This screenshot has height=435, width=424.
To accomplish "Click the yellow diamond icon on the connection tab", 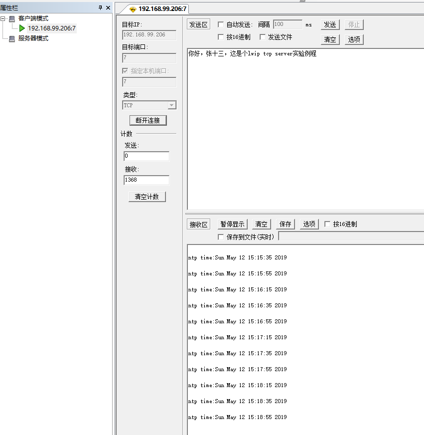I will tap(133, 8).
